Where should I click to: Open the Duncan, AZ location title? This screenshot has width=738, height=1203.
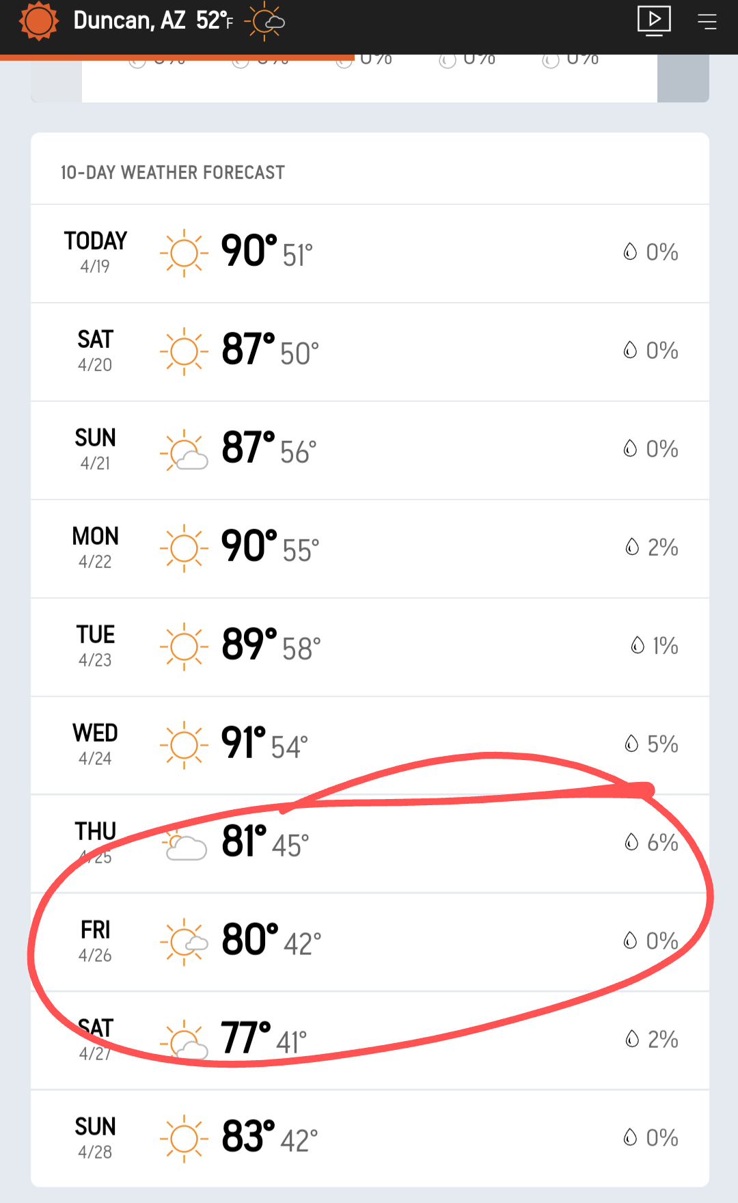click(129, 21)
